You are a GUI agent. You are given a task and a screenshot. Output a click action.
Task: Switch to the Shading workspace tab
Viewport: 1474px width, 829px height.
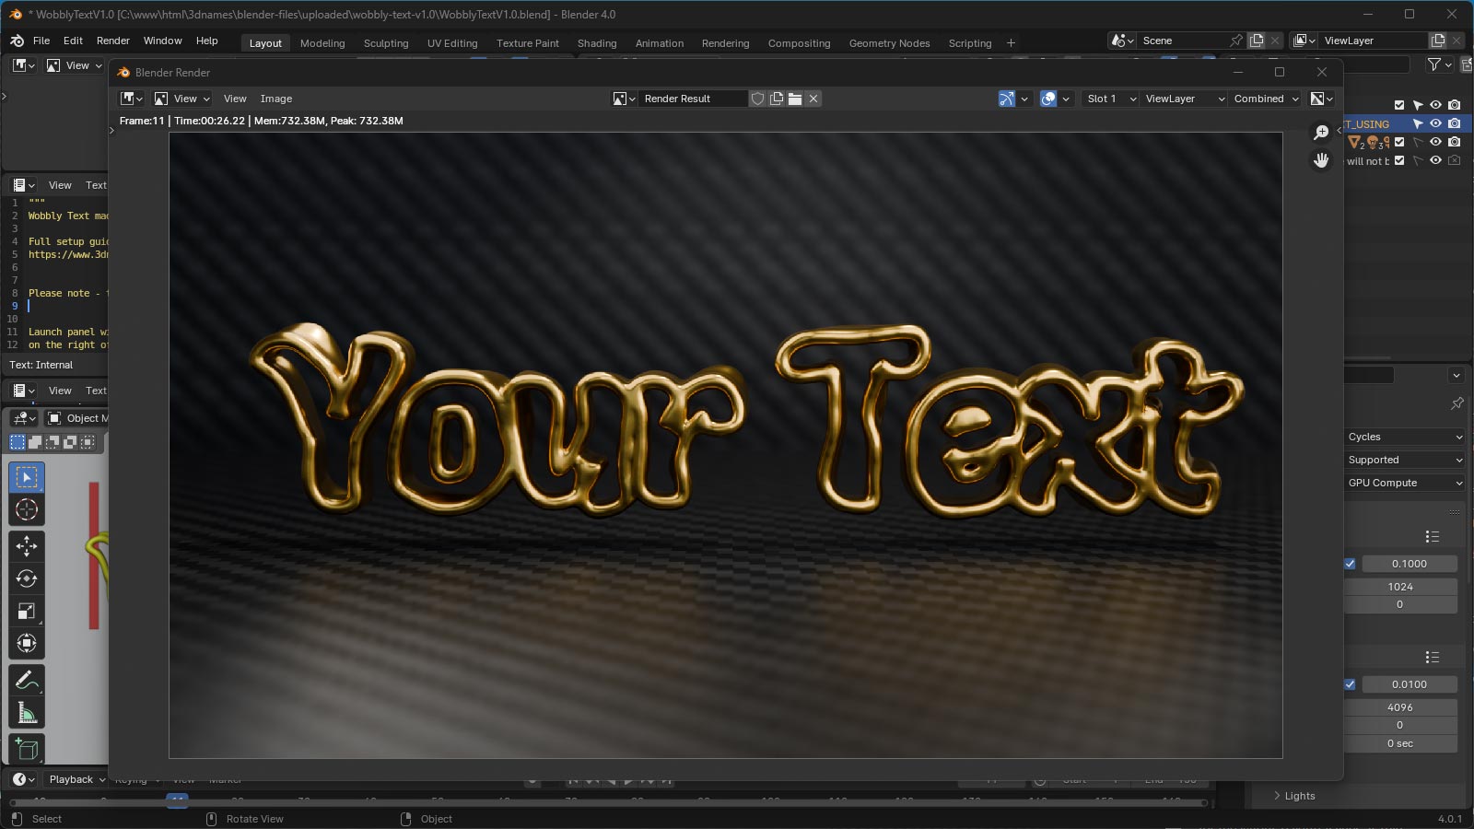[x=597, y=42]
